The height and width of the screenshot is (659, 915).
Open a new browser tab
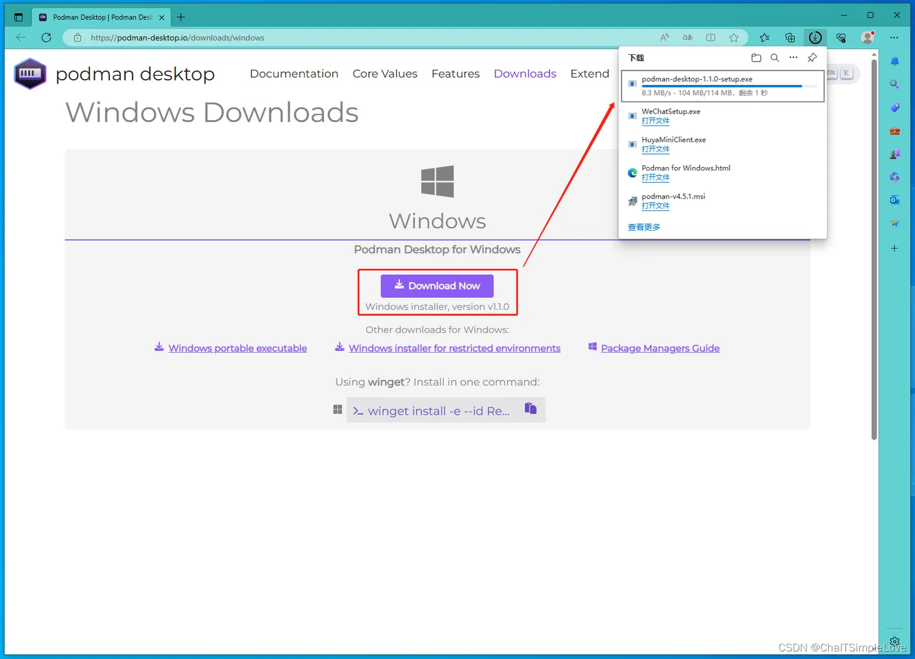coord(181,18)
